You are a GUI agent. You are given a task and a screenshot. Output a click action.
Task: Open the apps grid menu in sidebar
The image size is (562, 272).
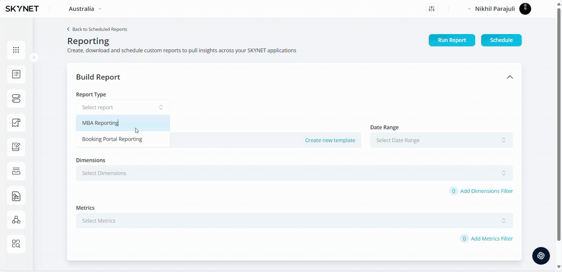(x=16, y=50)
